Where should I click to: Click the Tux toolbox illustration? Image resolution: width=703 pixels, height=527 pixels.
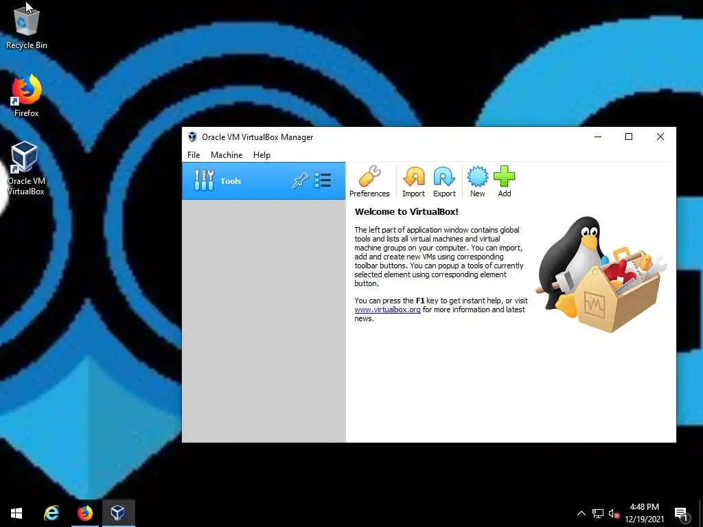coord(601,274)
